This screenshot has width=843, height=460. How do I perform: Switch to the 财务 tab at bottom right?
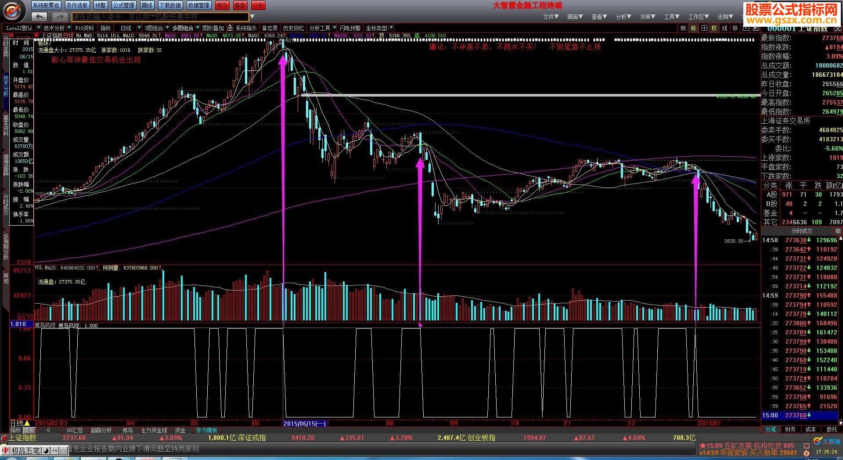790,429
